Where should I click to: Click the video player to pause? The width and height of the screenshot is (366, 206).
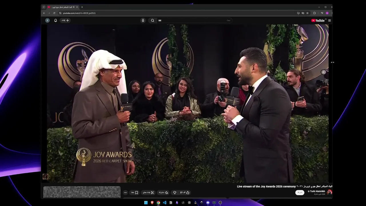point(188,103)
